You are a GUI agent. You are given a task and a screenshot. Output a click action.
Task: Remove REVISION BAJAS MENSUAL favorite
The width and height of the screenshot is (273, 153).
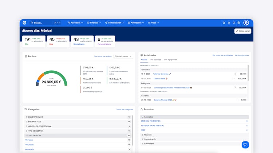(247, 125)
